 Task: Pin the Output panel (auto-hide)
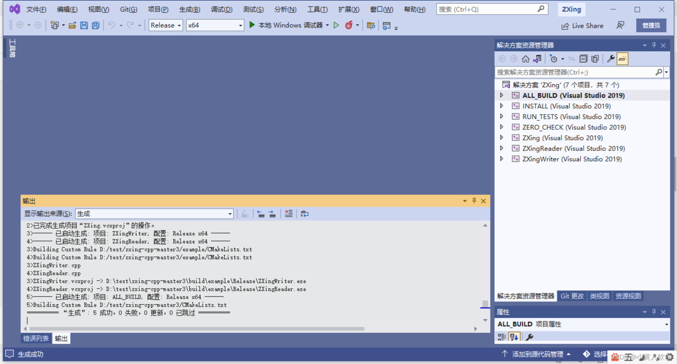click(474, 201)
